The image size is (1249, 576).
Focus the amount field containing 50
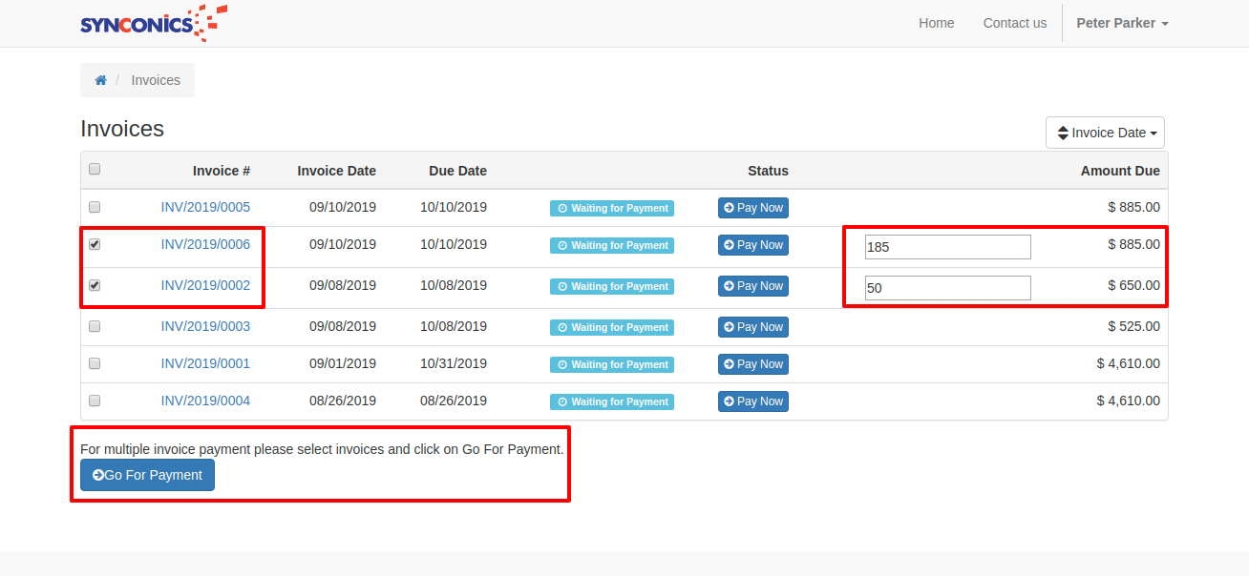click(947, 288)
